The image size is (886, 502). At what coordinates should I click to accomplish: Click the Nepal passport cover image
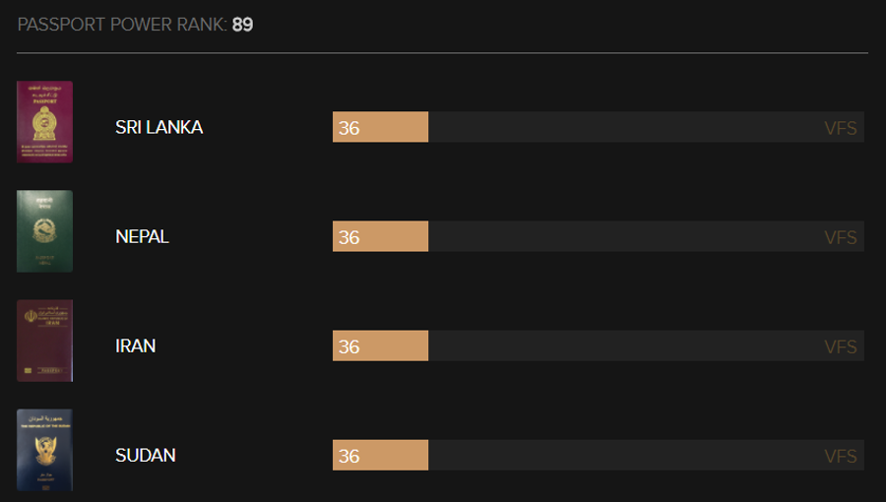(x=44, y=231)
